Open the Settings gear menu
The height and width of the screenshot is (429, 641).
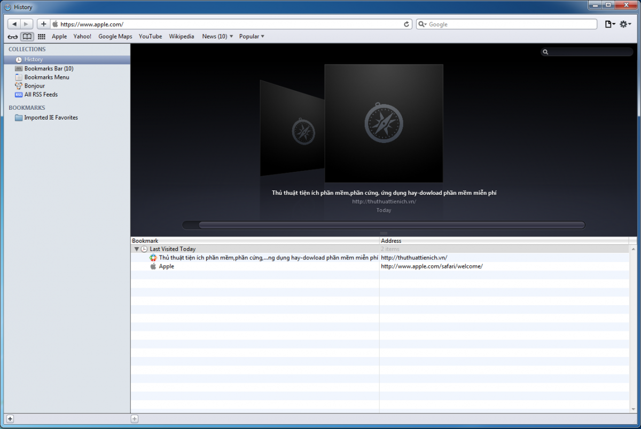click(x=625, y=24)
